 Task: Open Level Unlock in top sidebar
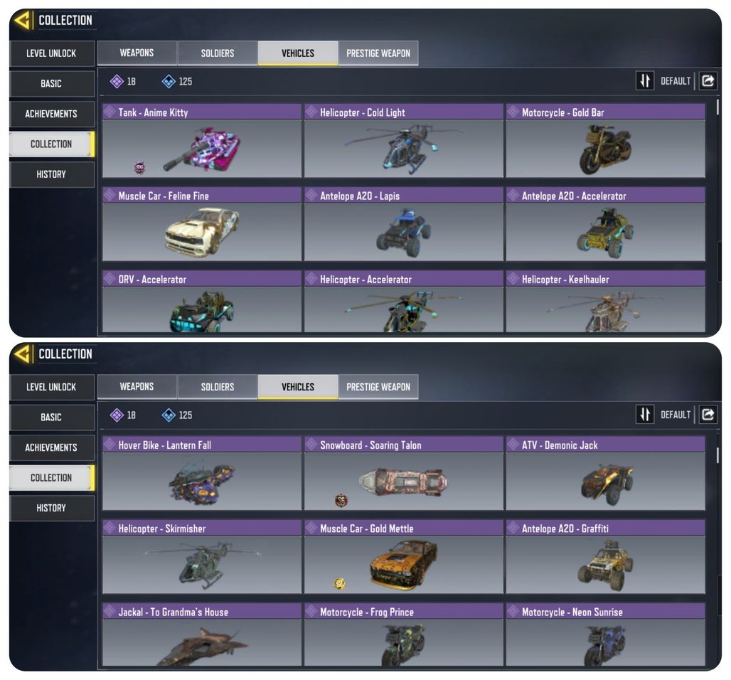pyautogui.click(x=51, y=53)
